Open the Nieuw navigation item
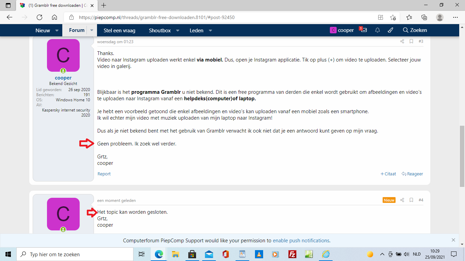The image size is (465, 261). pyautogui.click(x=43, y=30)
